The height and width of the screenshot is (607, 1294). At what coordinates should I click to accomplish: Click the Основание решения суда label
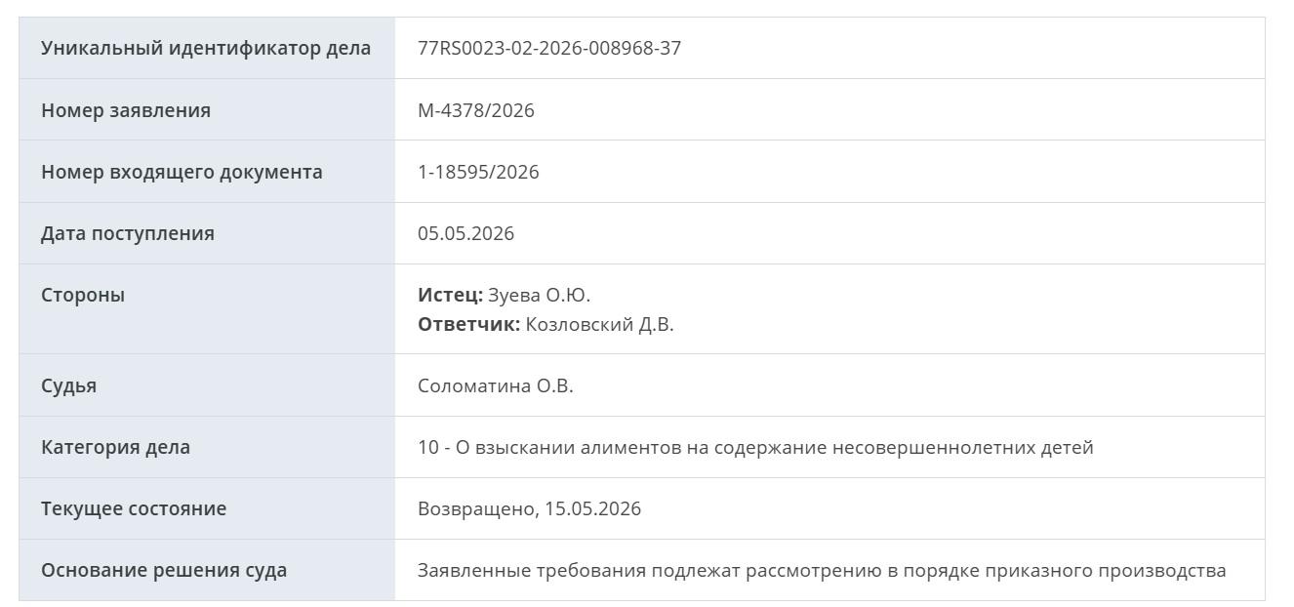click(164, 570)
